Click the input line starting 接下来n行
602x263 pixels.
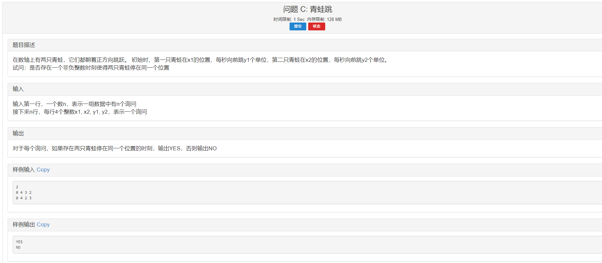tap(80, 112)
